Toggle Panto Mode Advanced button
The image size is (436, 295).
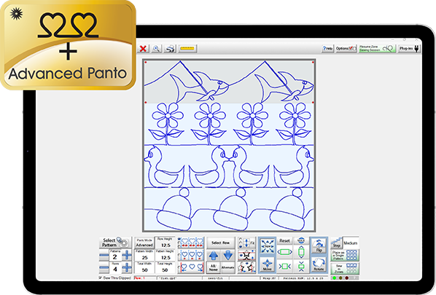pos(144,243)
